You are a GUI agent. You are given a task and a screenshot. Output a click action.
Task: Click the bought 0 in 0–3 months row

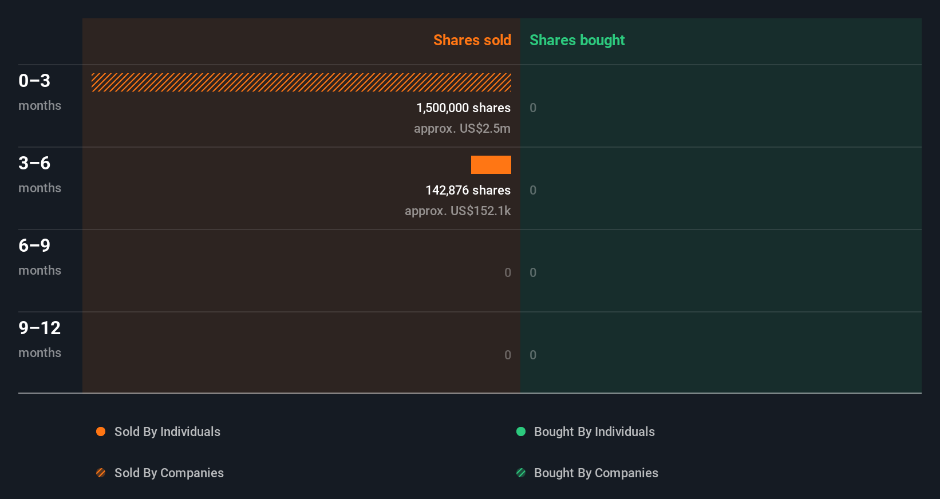click(x=533, y=108)
